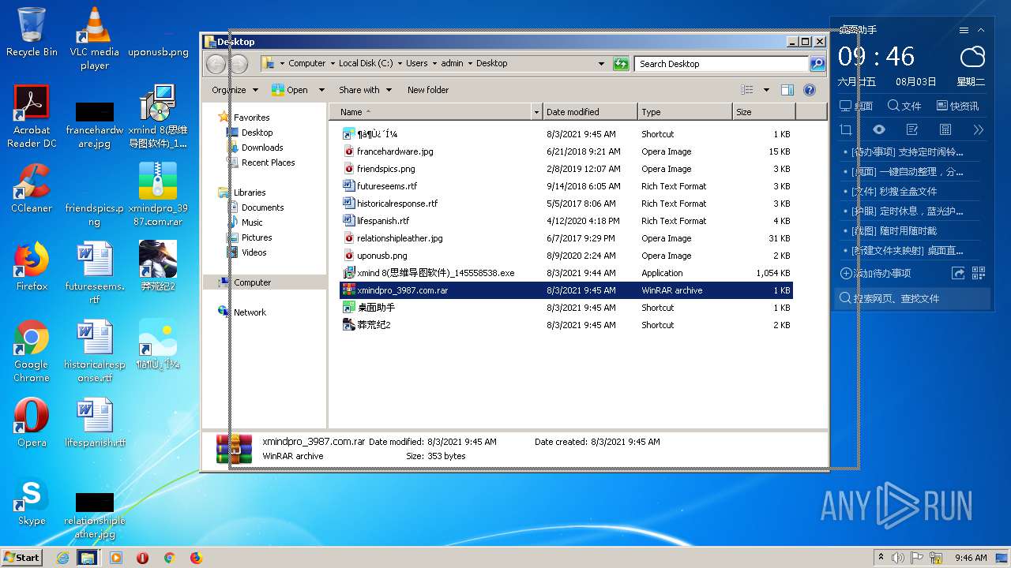Screen dimensions: 1011x568
Task: Sort by Date modified column
Action: [x=590, y=112]
